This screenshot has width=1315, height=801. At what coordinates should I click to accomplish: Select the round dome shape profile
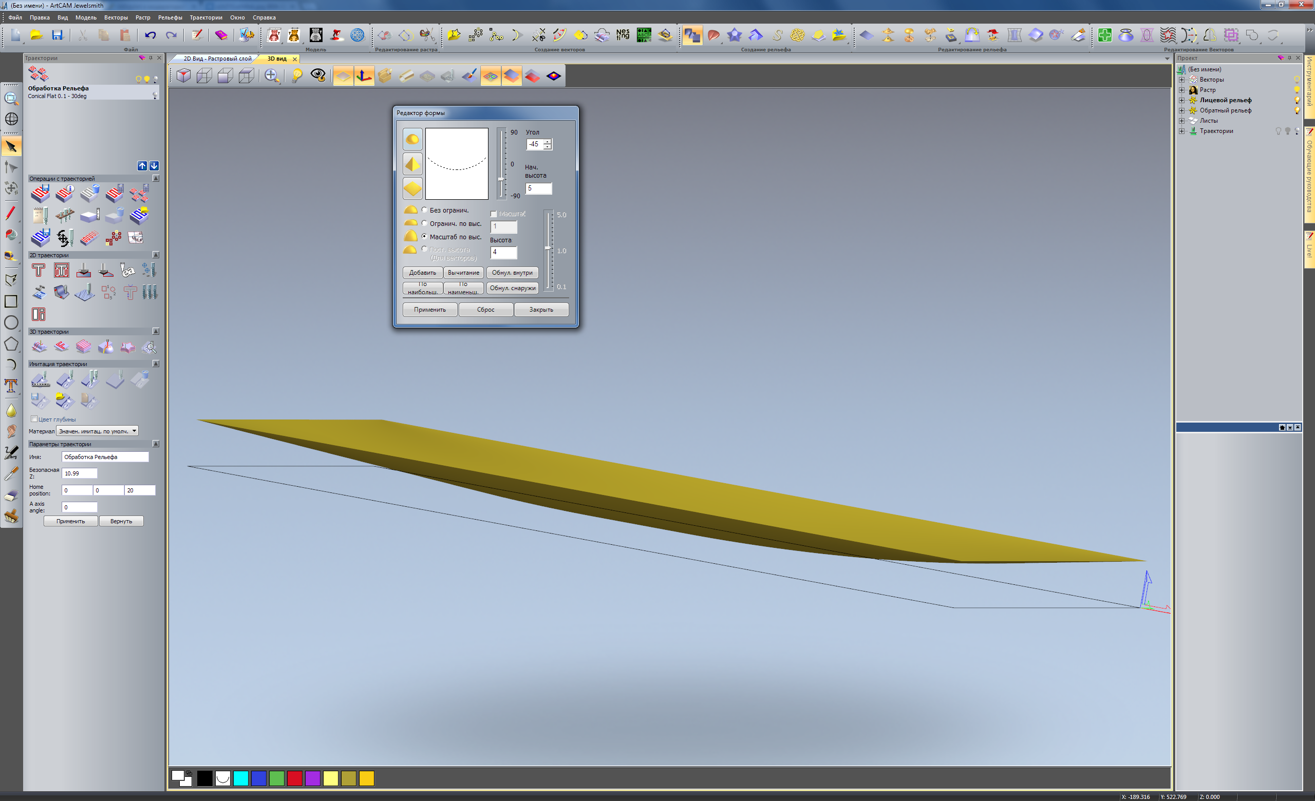[x=412, y=139]
